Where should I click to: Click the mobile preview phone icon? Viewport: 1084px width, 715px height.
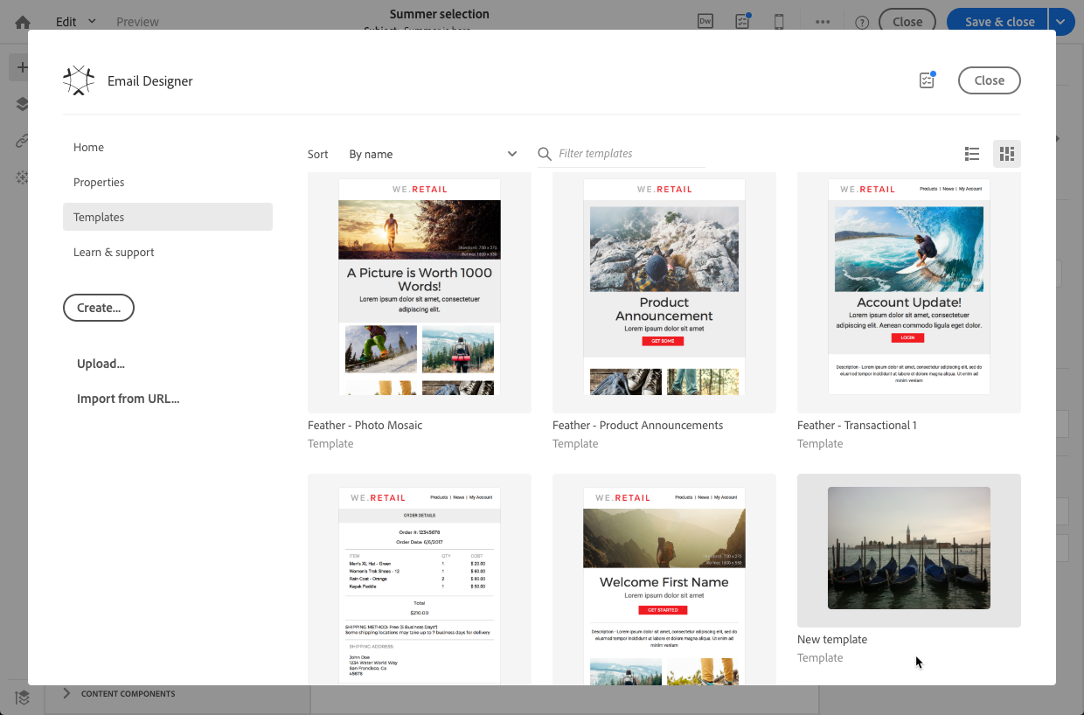point(779,22)
